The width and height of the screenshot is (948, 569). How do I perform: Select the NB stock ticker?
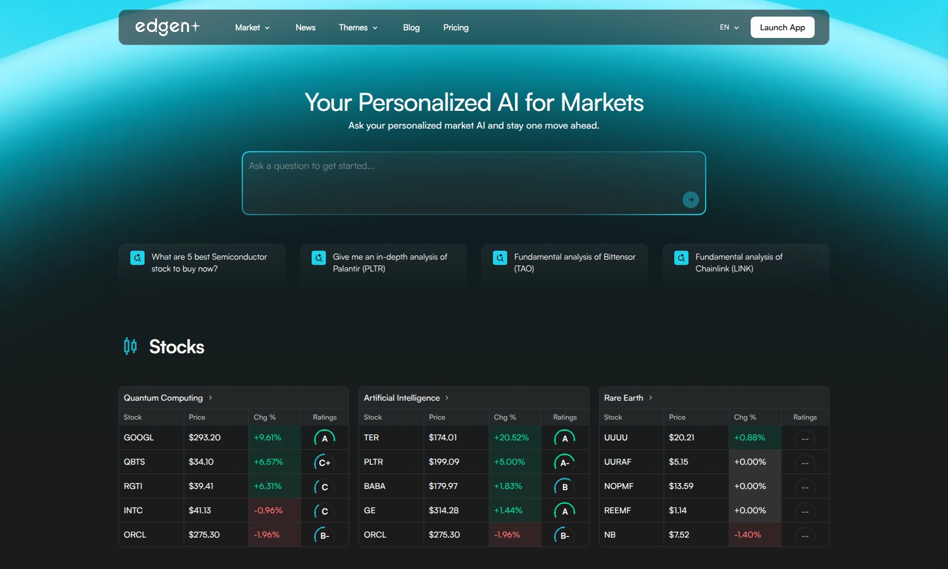tap(610, 535)
